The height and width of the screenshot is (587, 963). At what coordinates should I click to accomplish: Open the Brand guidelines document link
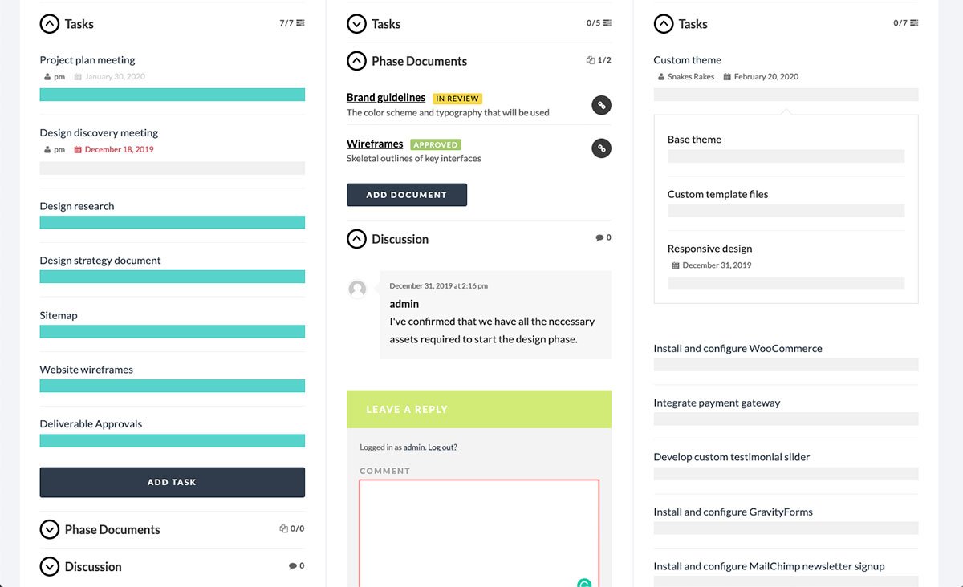[386, 97]
